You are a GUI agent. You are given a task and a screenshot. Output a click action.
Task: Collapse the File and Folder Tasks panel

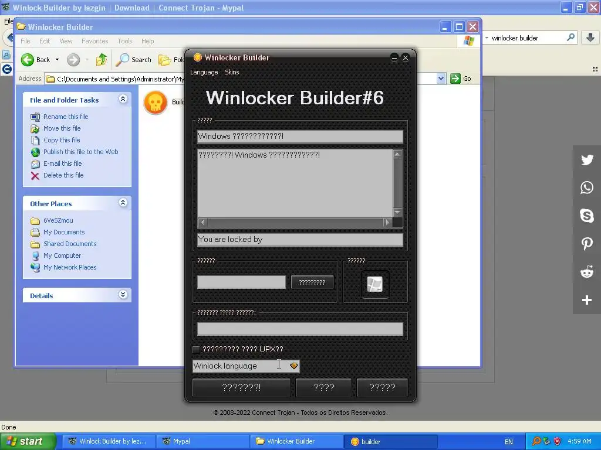tap(123, 99)
